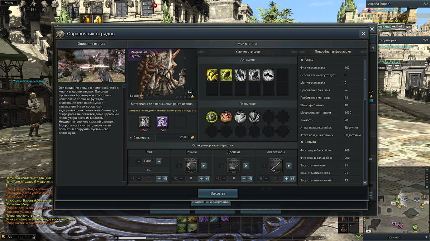Click the 26,000 cost value
430x241 pixels.
(185, 137)
